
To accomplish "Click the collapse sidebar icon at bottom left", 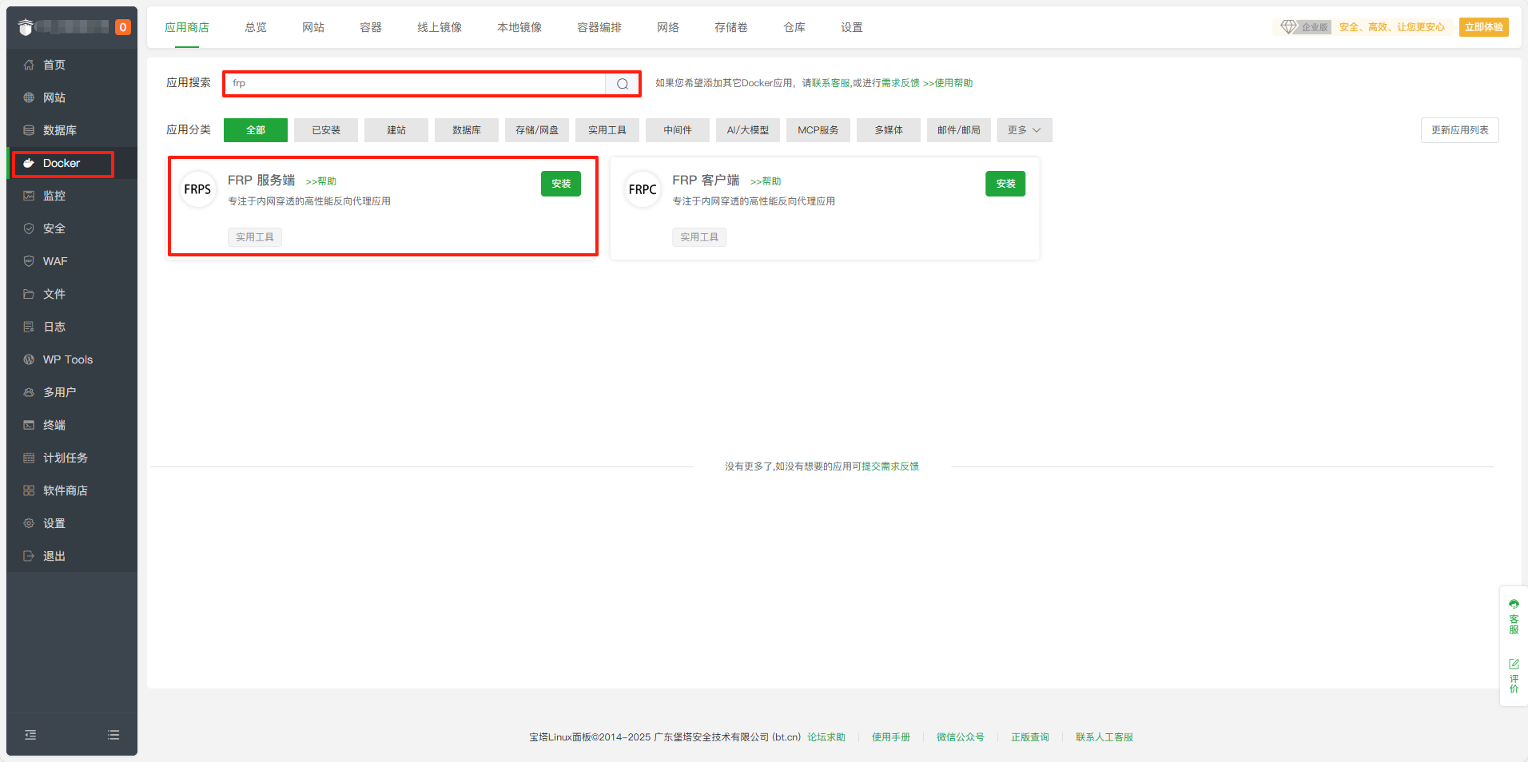I will point(30,735).
